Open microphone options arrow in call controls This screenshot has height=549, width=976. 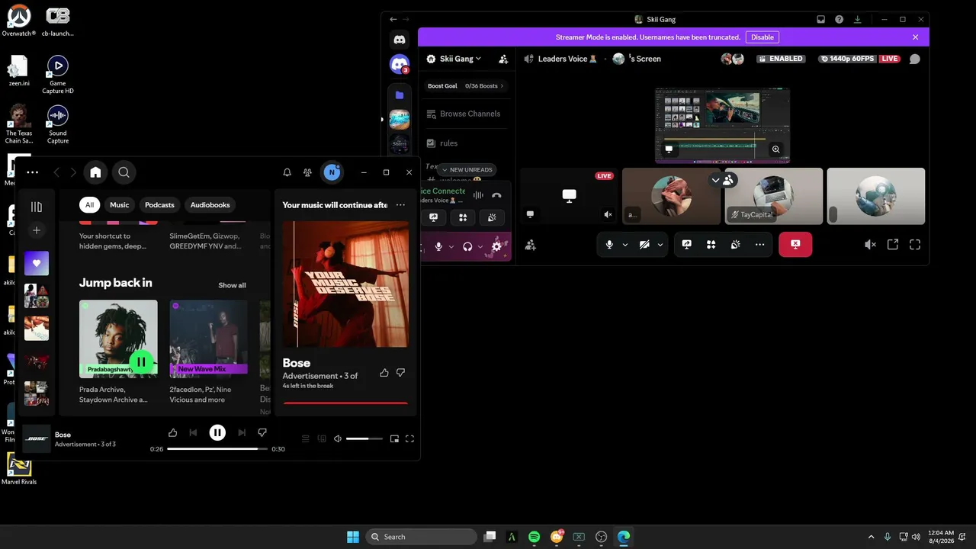click(625, 245)
